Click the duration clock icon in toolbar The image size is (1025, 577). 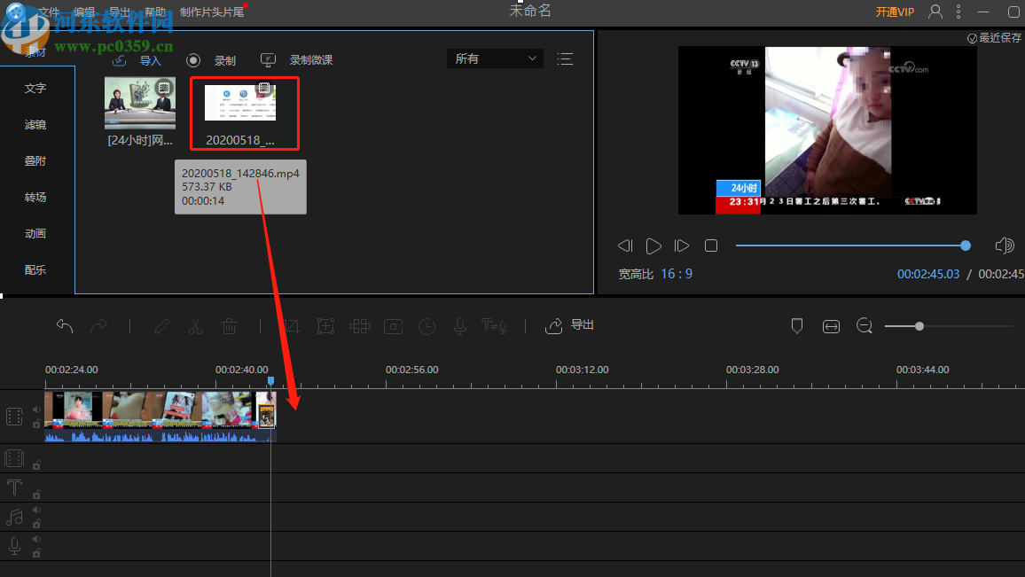click(427, 326)
